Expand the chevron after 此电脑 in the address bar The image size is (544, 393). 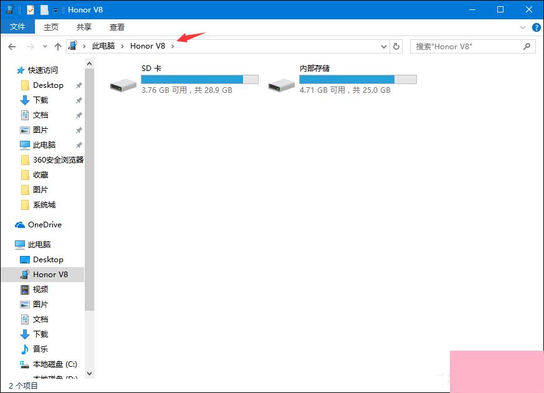click(x=122, y=47)
